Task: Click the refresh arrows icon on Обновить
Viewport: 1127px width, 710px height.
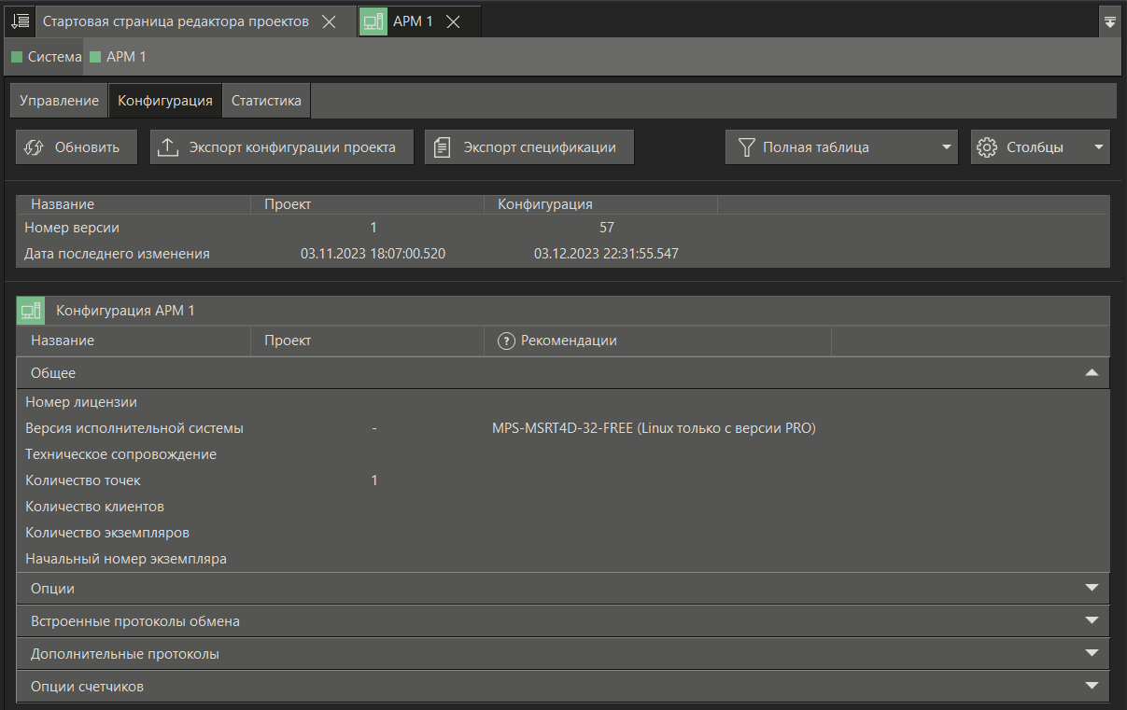Action: coord(35,147)
